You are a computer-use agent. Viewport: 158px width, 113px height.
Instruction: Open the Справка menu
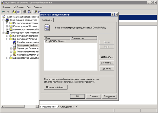[x=38, y=7]
